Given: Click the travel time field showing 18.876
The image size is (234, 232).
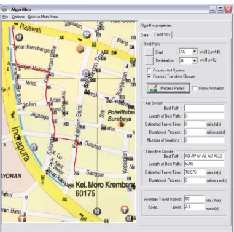Looking at the screenshot, I should (x=195, y=172).
